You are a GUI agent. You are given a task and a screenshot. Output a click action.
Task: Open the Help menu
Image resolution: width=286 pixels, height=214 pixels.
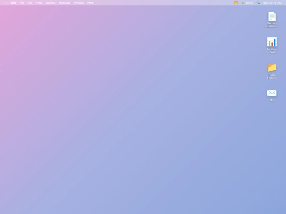[x=90, y=3]
